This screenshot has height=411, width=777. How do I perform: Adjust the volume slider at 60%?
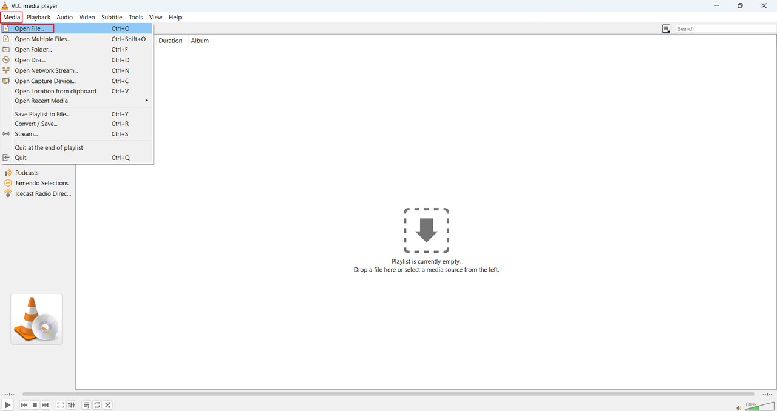pyautogui.click(x=759, y=406)
